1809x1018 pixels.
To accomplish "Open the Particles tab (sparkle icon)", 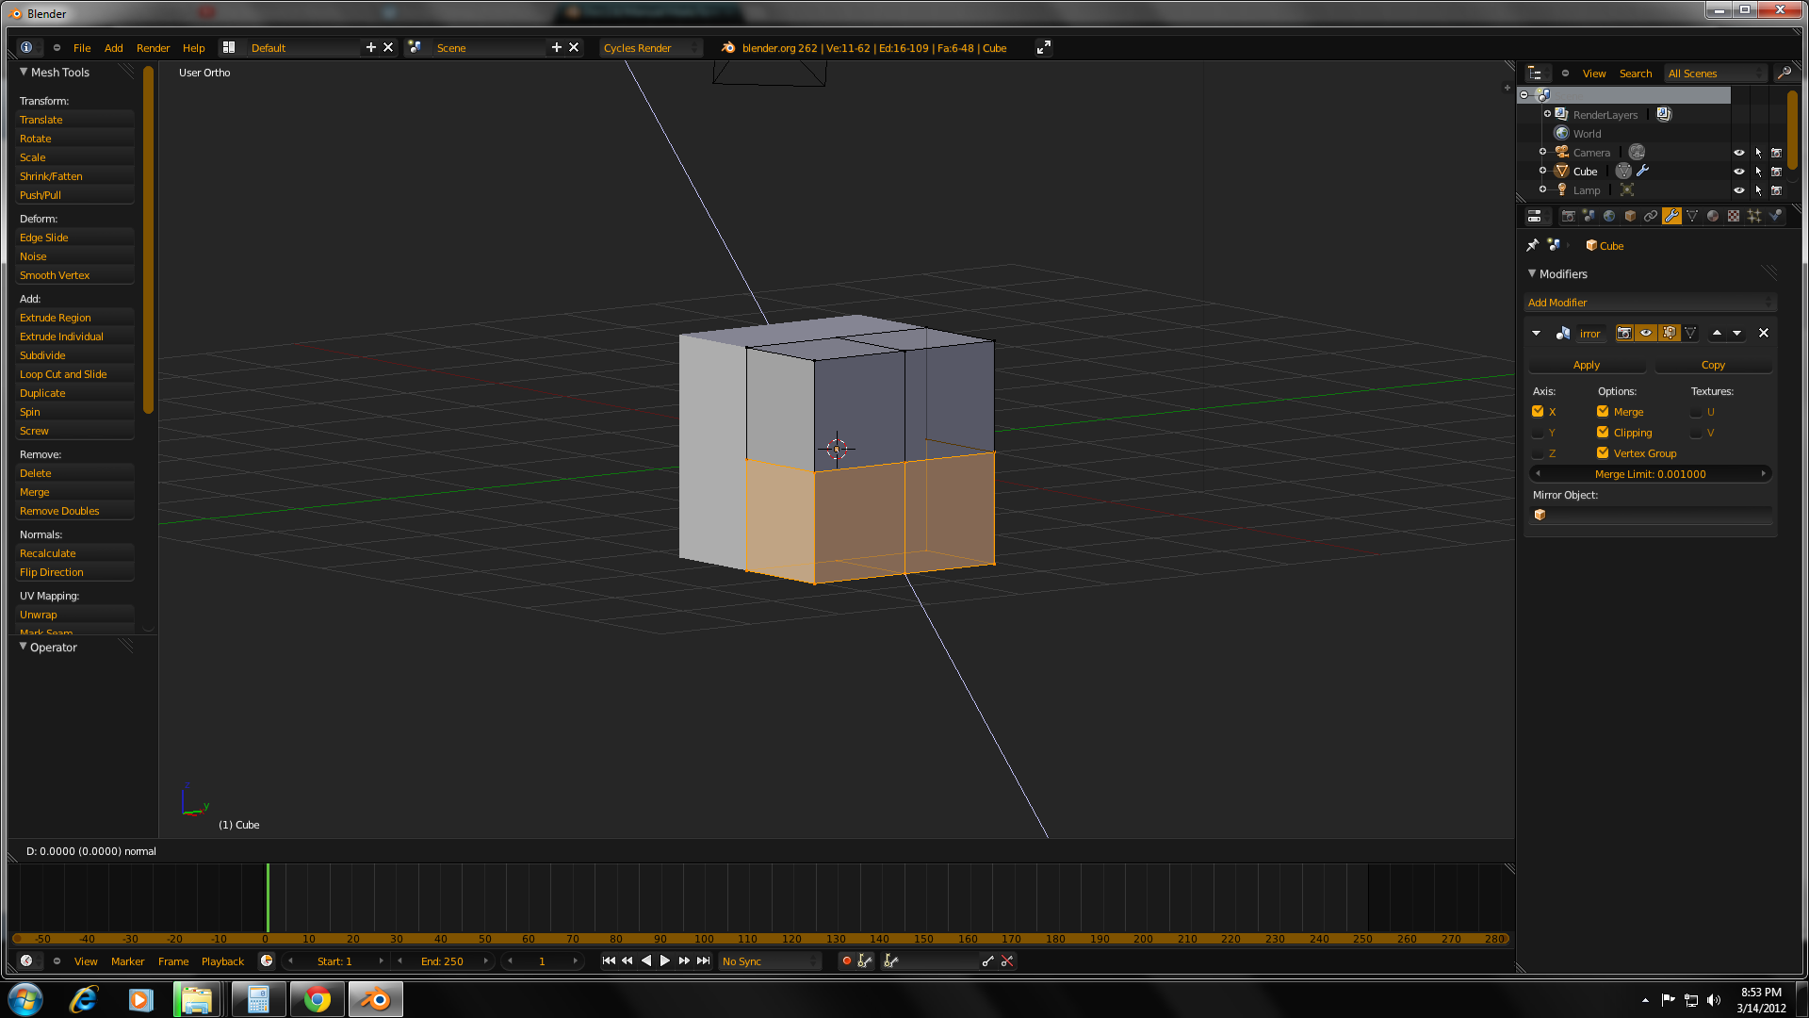I will click(1754, 216).
